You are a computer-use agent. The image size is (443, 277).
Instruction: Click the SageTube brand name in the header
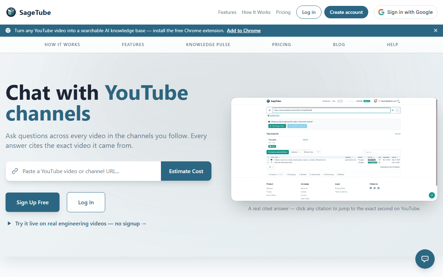pyautogui.click(x=35, y=12)
